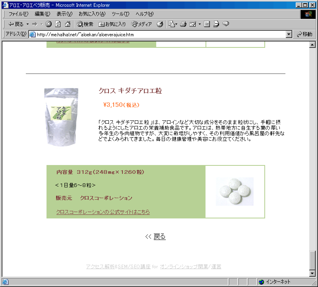Open the アクセス解析&SEM/SEO講座 footer link
318x287 pixels.
(118, 266)
